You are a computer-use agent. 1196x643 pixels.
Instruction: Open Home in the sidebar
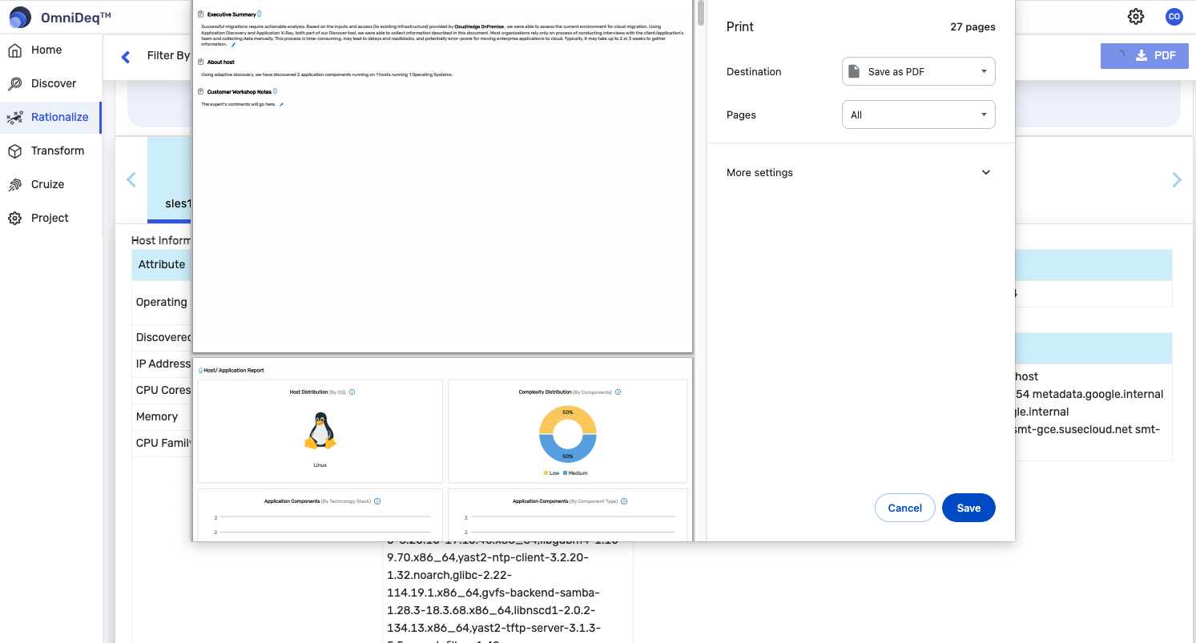[x=46, y=50]
